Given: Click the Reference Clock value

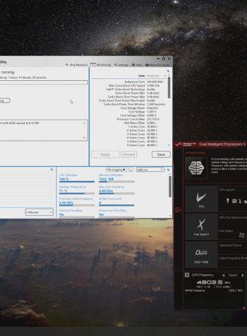Looking at the screenshot, I should [155, 82].
